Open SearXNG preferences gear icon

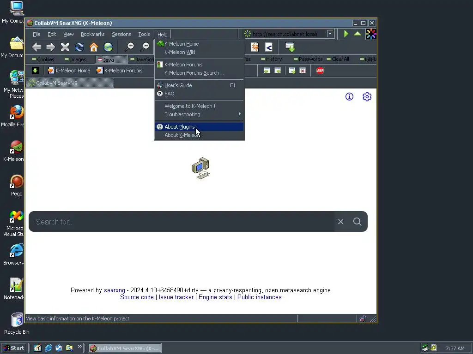pyautogui.click(x=367, y=97)
